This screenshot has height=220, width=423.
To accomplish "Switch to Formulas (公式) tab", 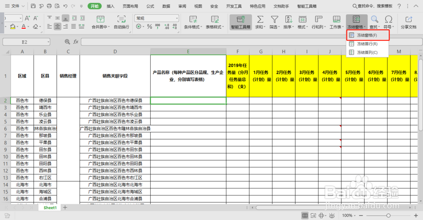I will pos(150,6).
